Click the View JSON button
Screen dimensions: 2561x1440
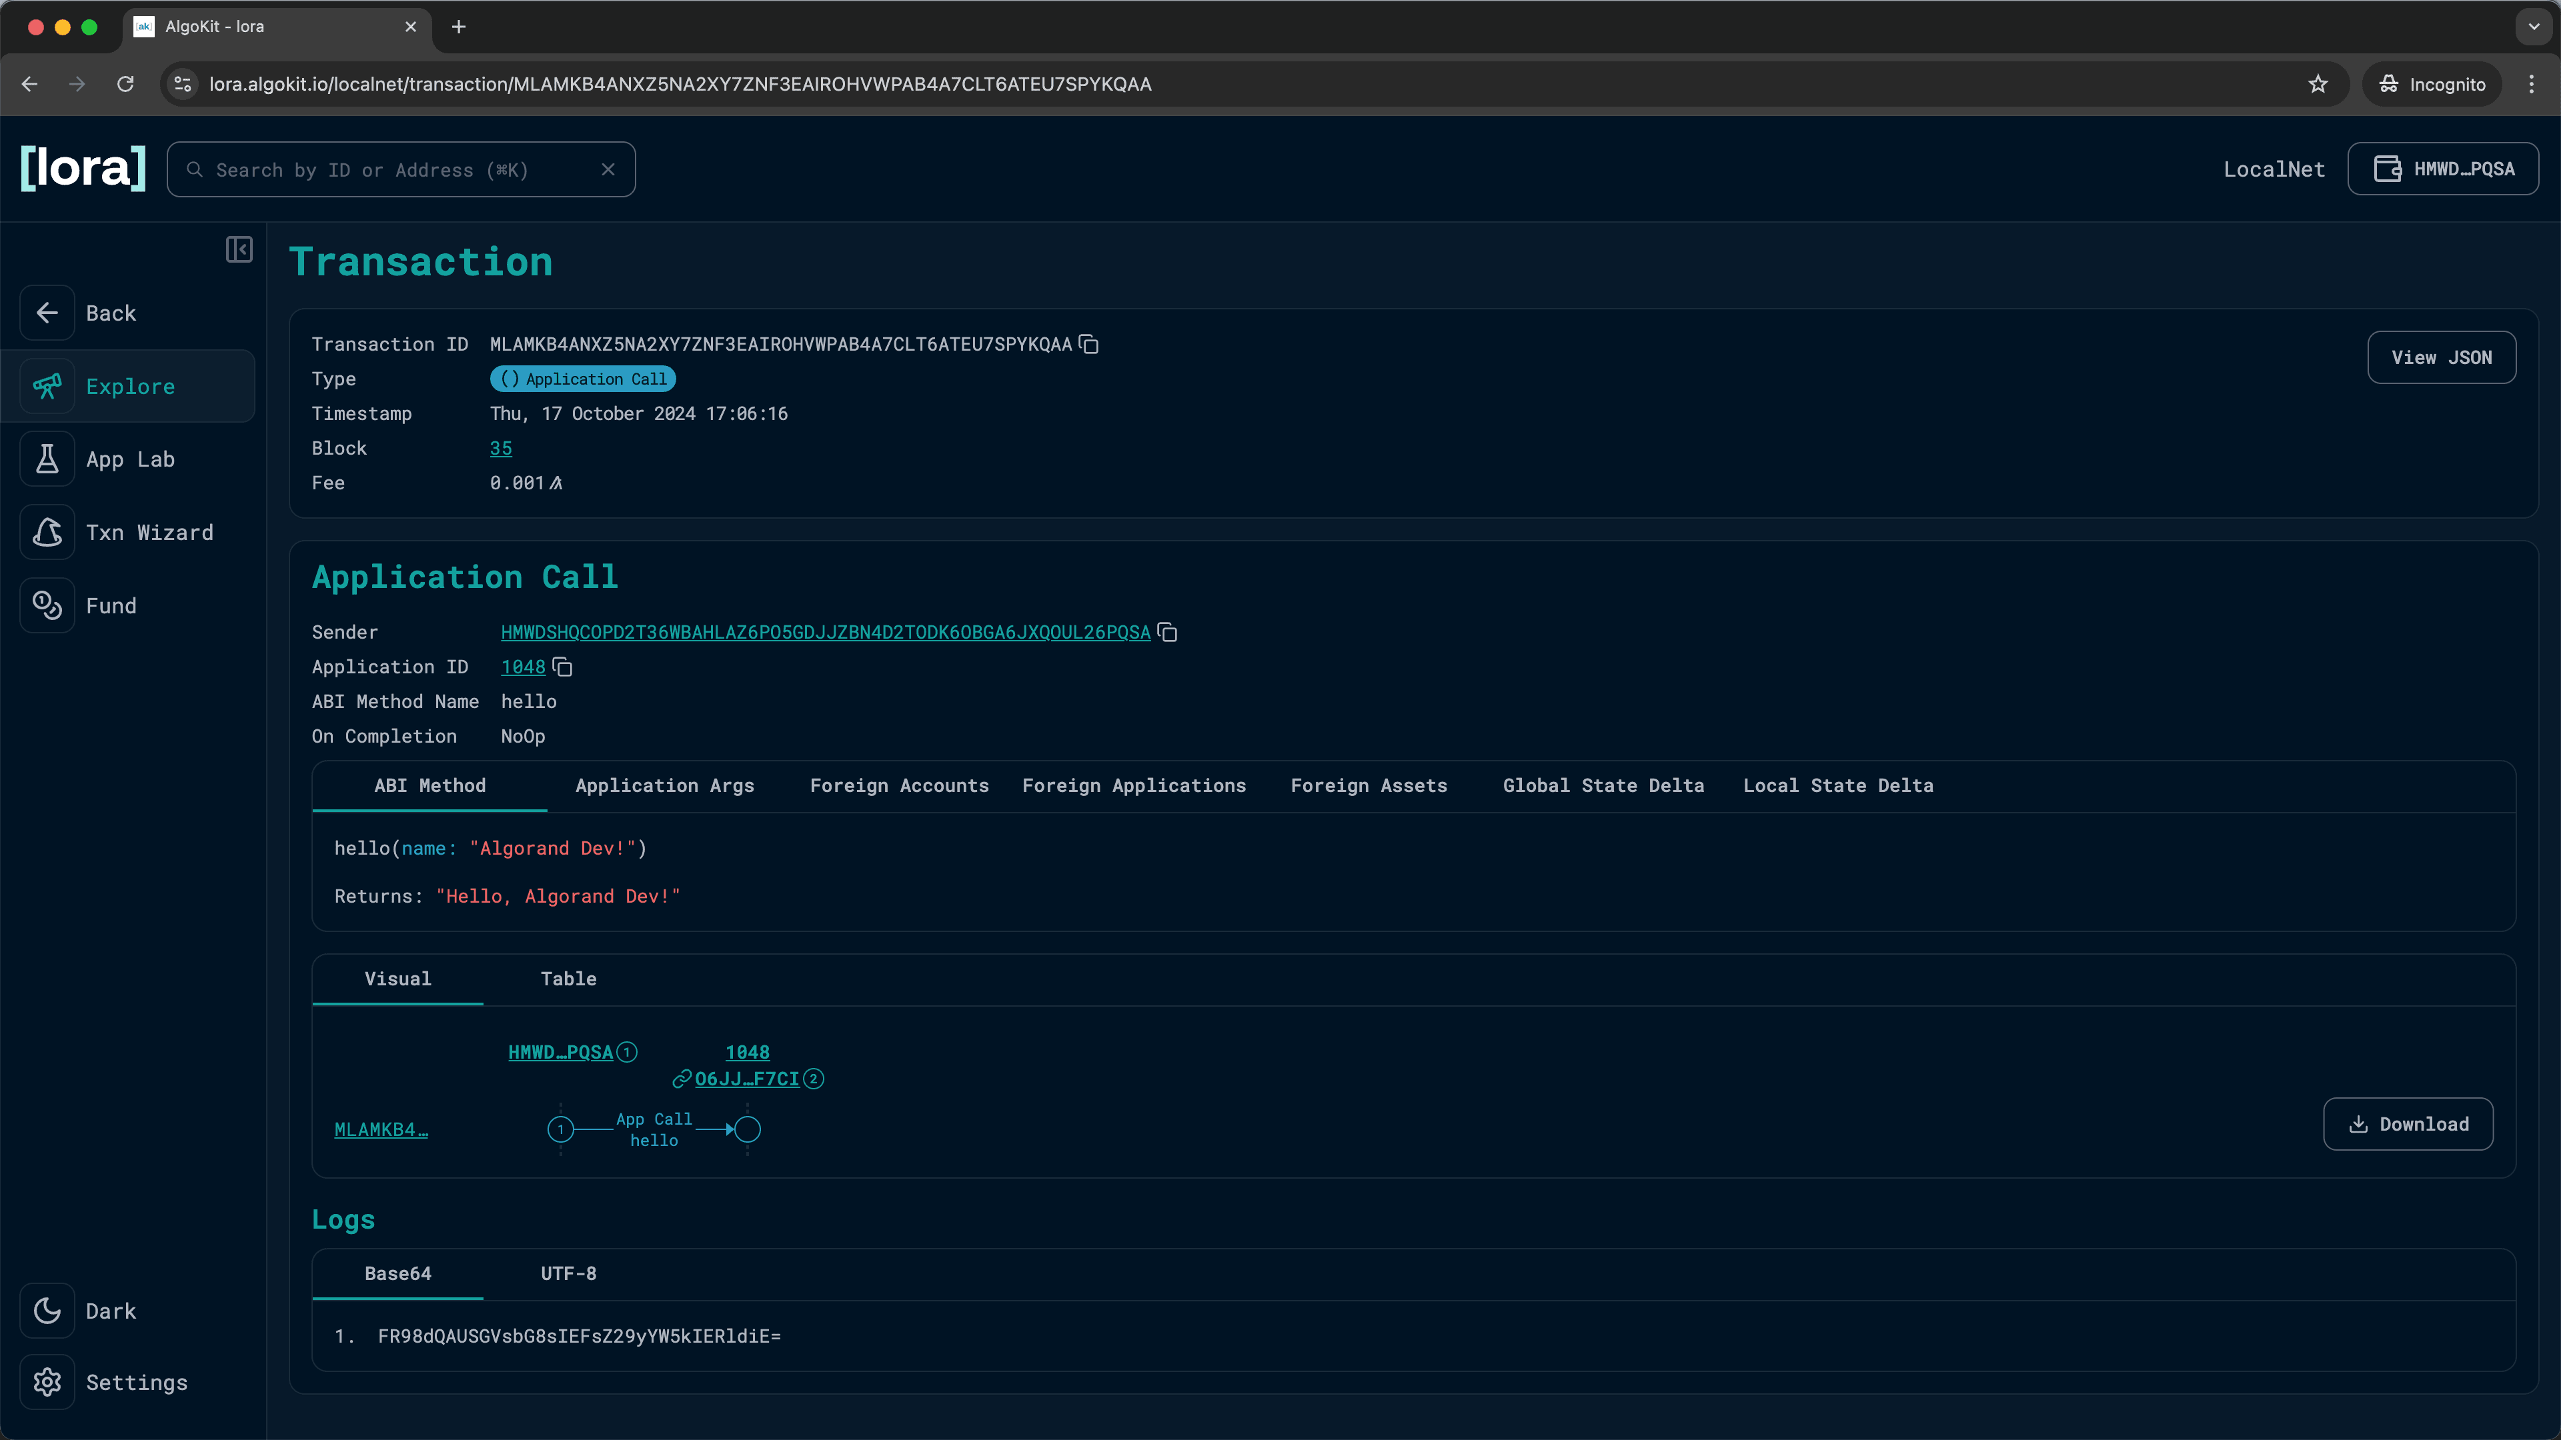pyautogui.click(x=2442, y=357)
